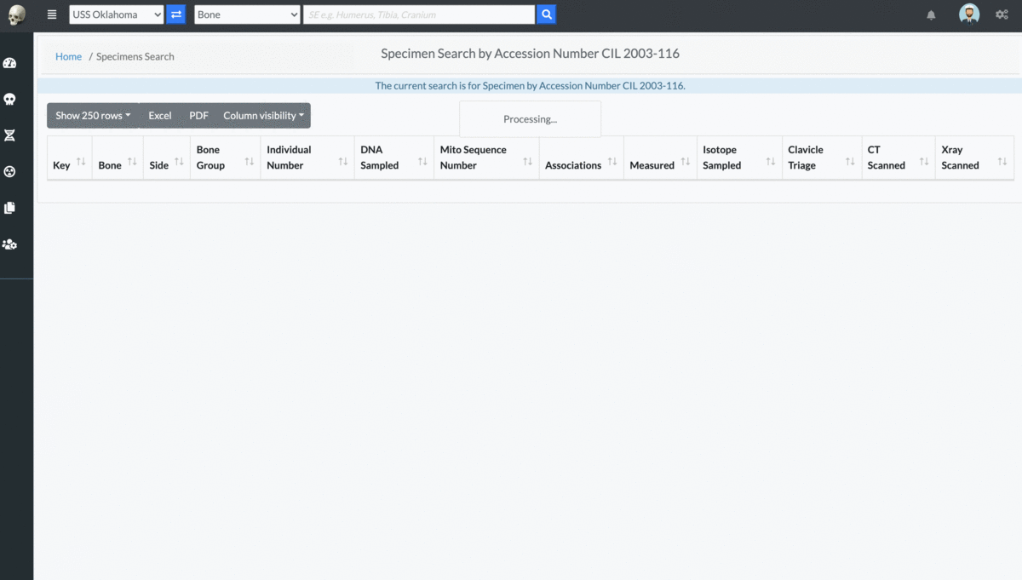Image resolution: width=1022 pixels, height=580 pixels.
Task: Open the biohazard-style sidebar icon
Action: [x=10, y=171]
